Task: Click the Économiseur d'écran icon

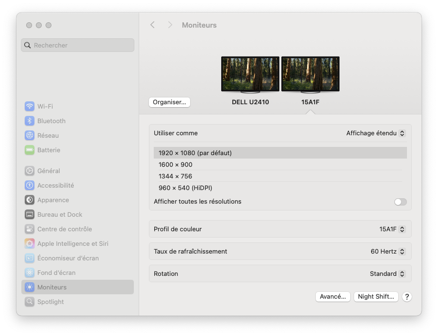Action: click(x=30, y=258)
